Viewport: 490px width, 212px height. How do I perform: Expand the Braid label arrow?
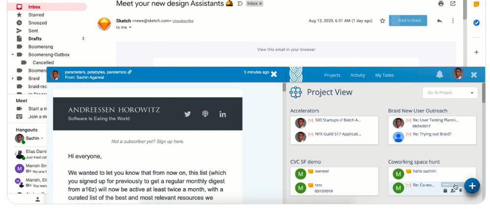click(13, 79)
